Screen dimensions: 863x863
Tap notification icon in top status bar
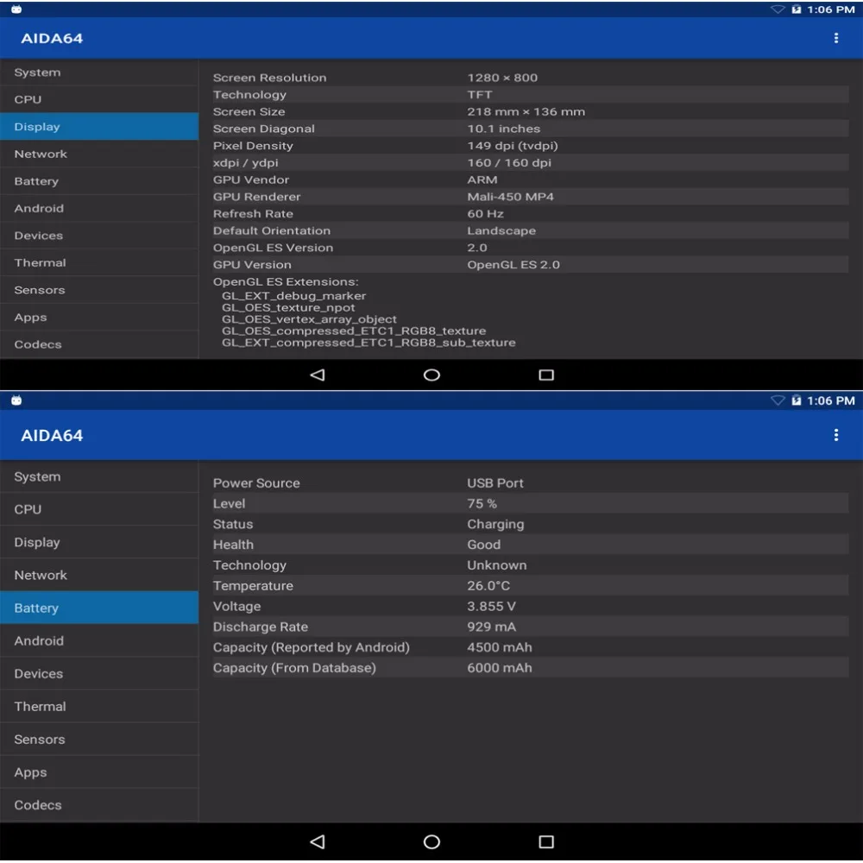tap(16, 9)
